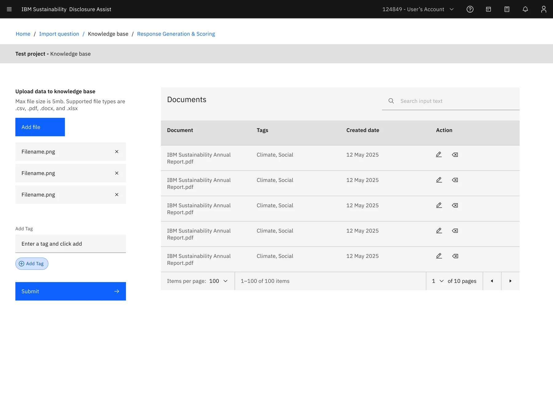The height and width of the screenshot is (393, 553).
Task: Focus the Search input text field
Action: tap(451, 101)
